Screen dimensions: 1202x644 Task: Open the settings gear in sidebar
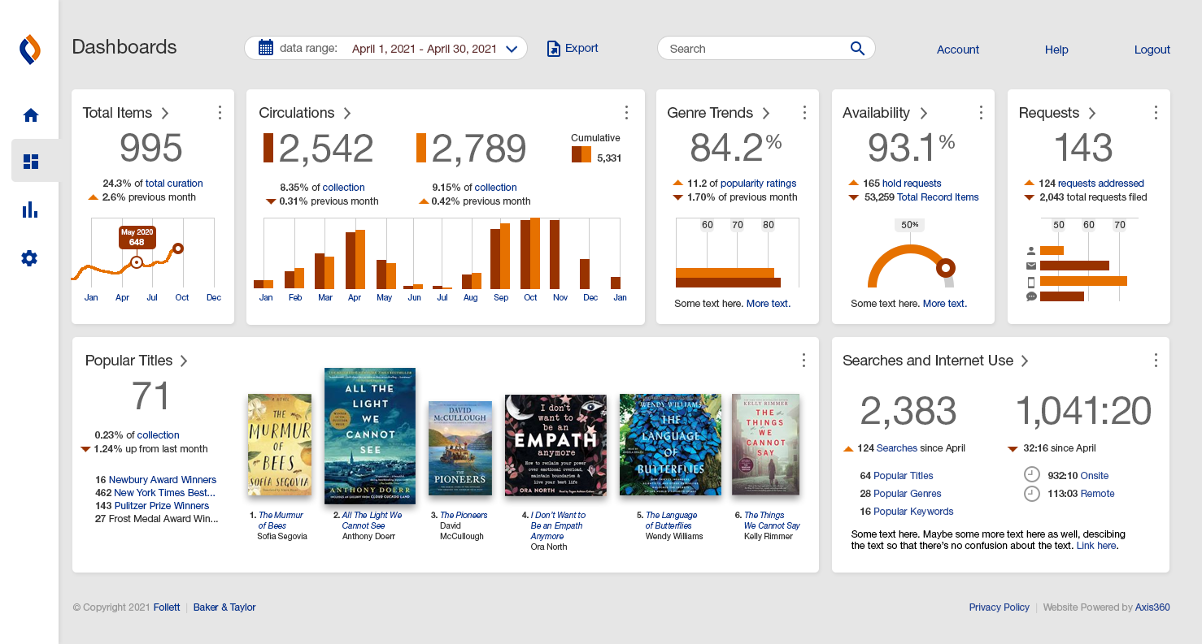click(30, 259)
